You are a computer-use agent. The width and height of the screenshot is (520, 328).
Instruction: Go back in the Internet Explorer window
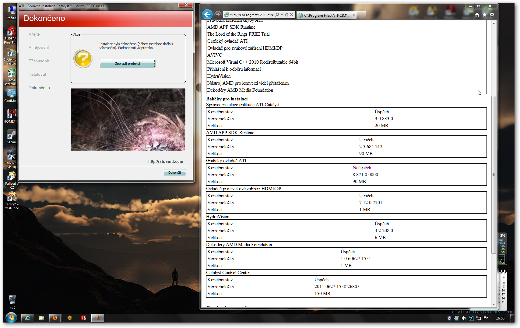tap(207, 14)
